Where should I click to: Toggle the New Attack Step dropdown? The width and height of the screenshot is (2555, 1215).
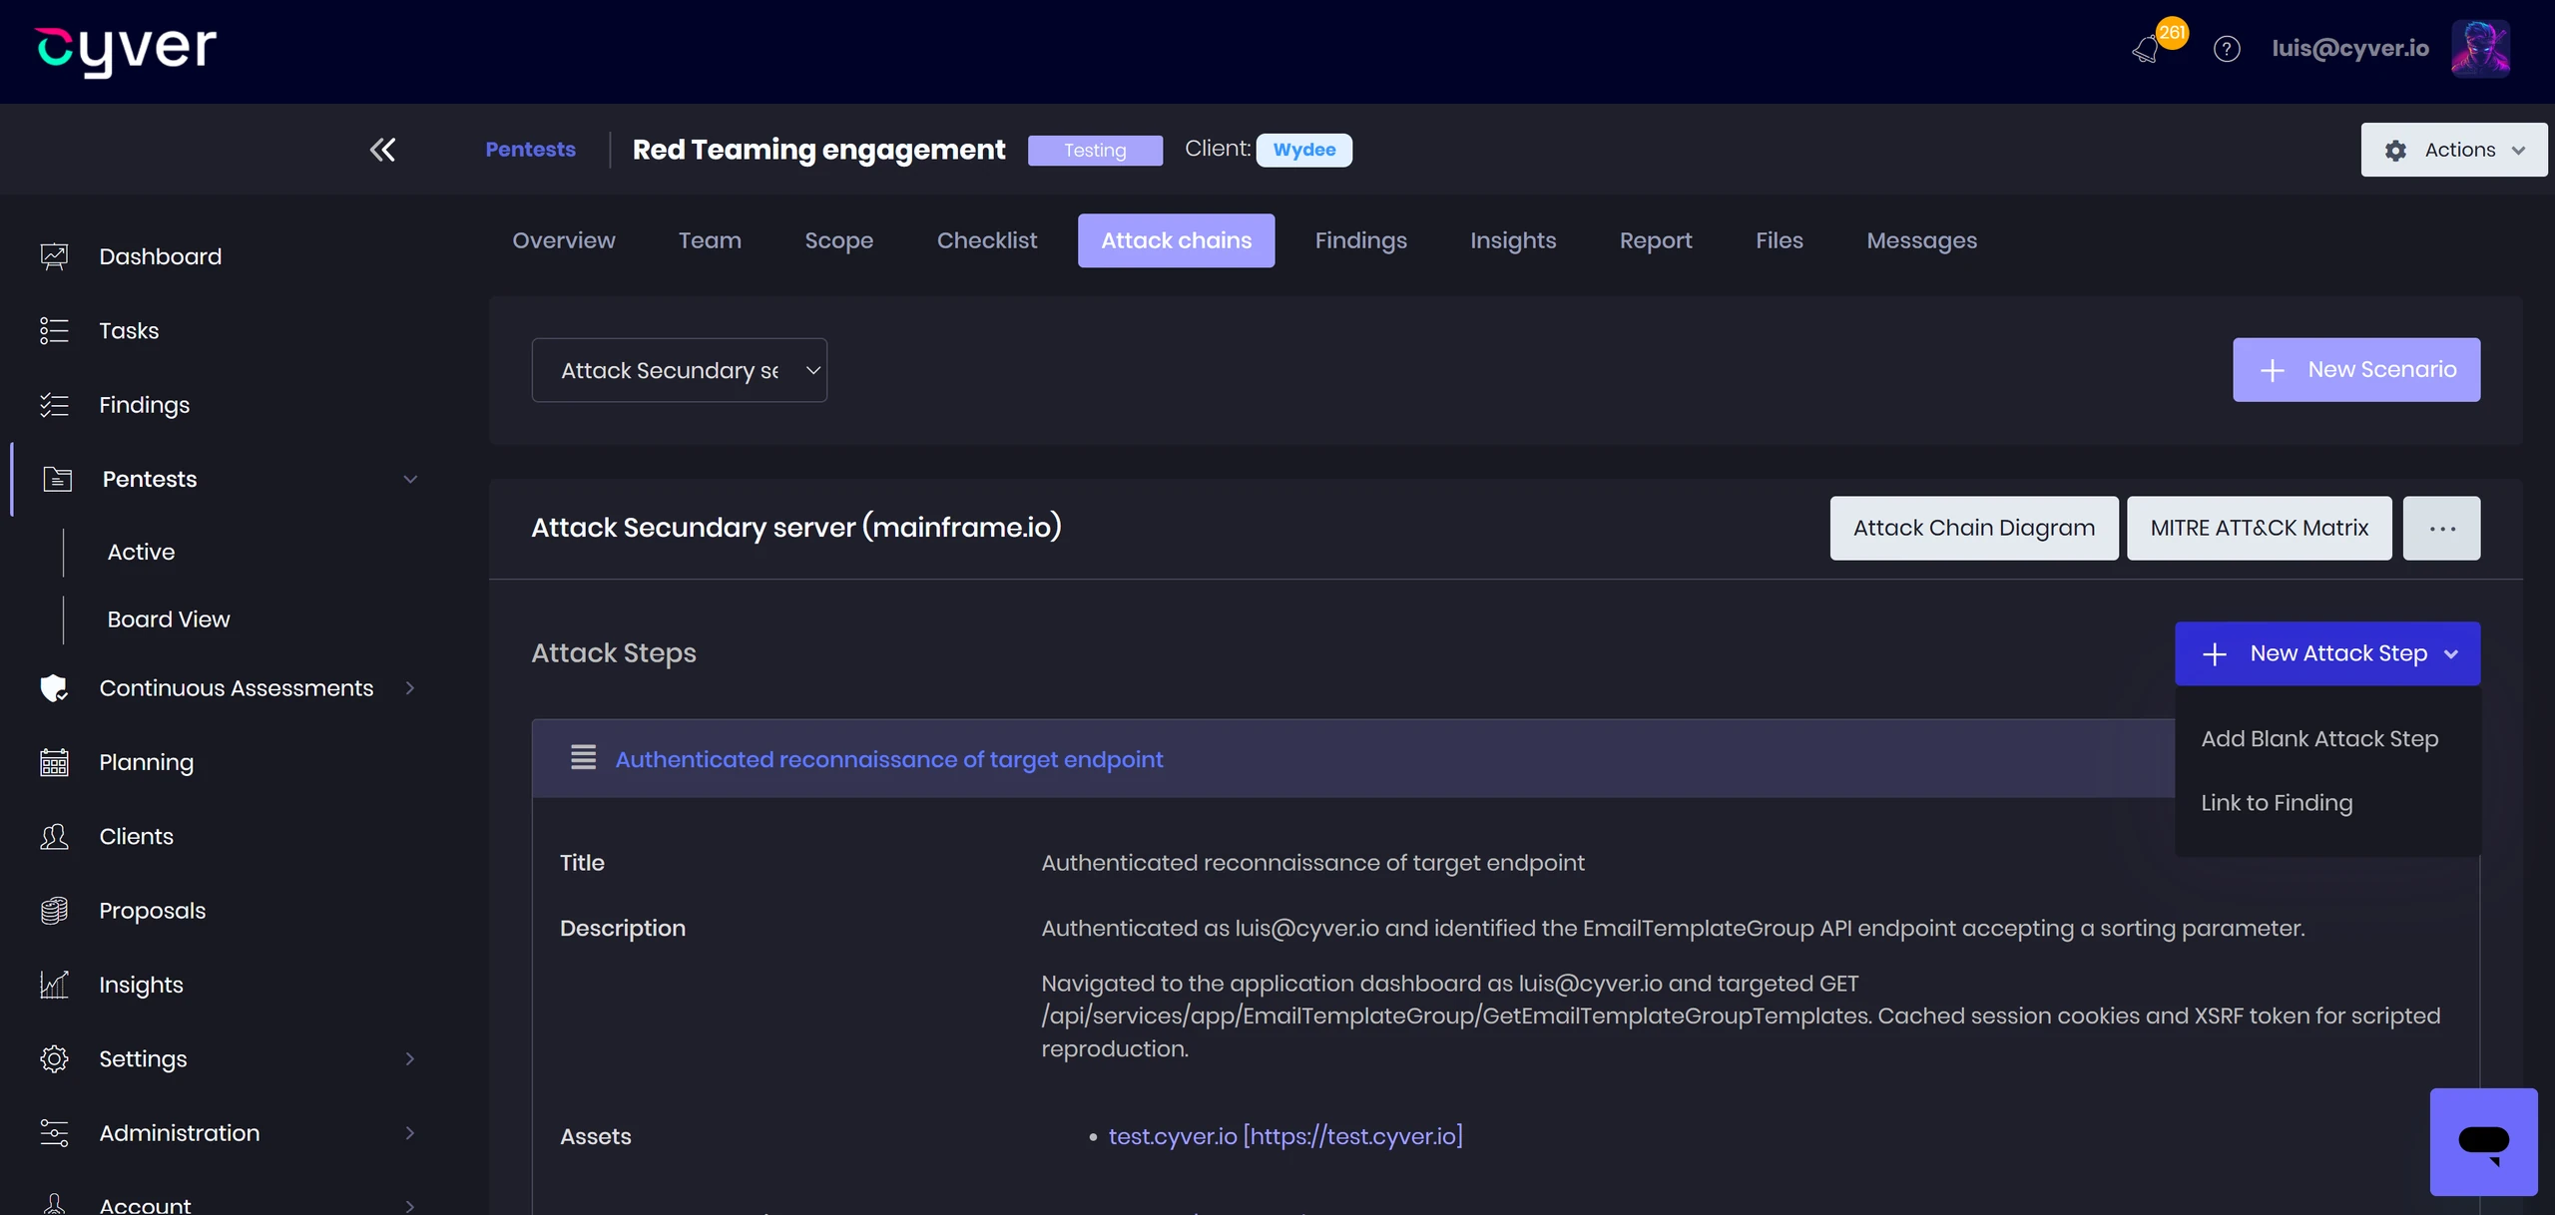[x=2327, y=653]
